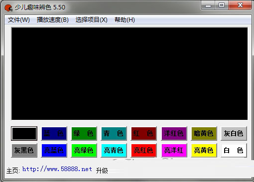Select the 洋红色 purple swatch
The image size is (254, 182).
[x=174, y=133]
